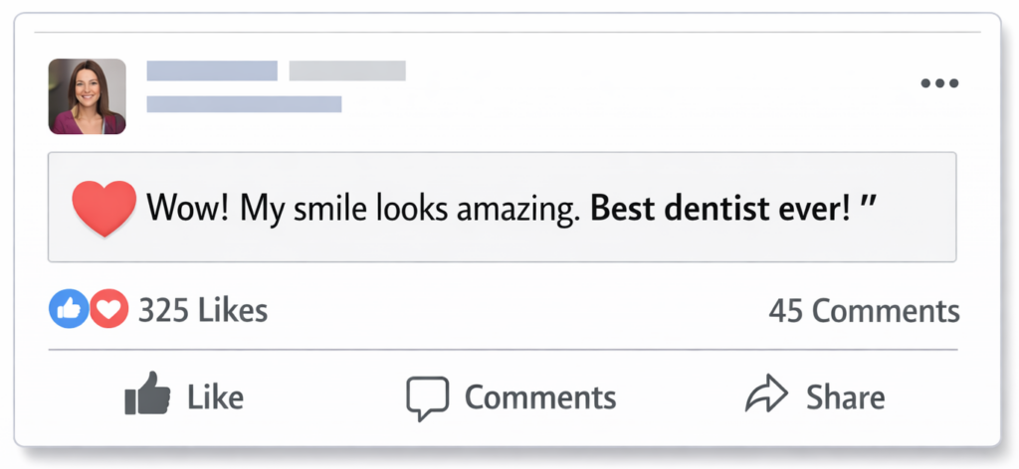Click the thumbs-up Like icon
The image size is (1019, 469).
coord(143,395)
